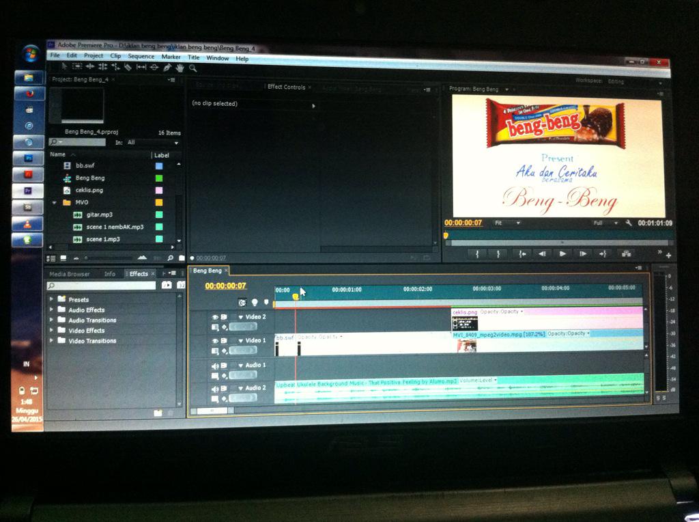
Task: Open the button editor plus icon
Action: pos(668,256)
